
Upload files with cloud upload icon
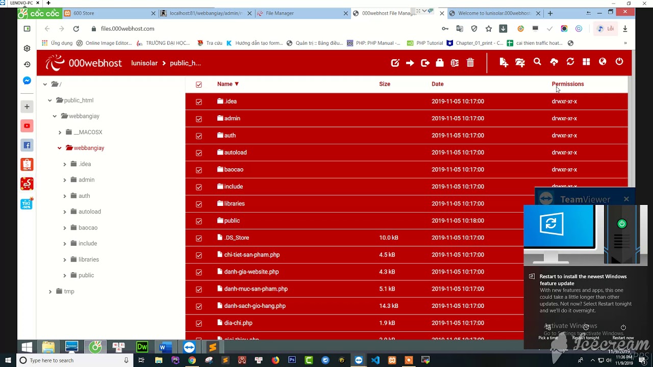coord(554,62)
